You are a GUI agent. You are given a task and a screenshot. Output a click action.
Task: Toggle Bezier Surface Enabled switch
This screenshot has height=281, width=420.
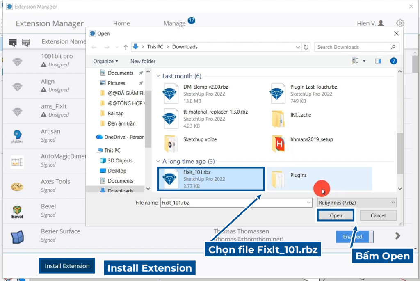point(354,237)
